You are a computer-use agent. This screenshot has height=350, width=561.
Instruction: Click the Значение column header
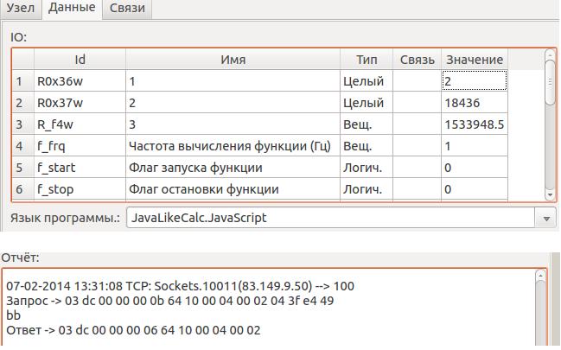coord(473,60)
